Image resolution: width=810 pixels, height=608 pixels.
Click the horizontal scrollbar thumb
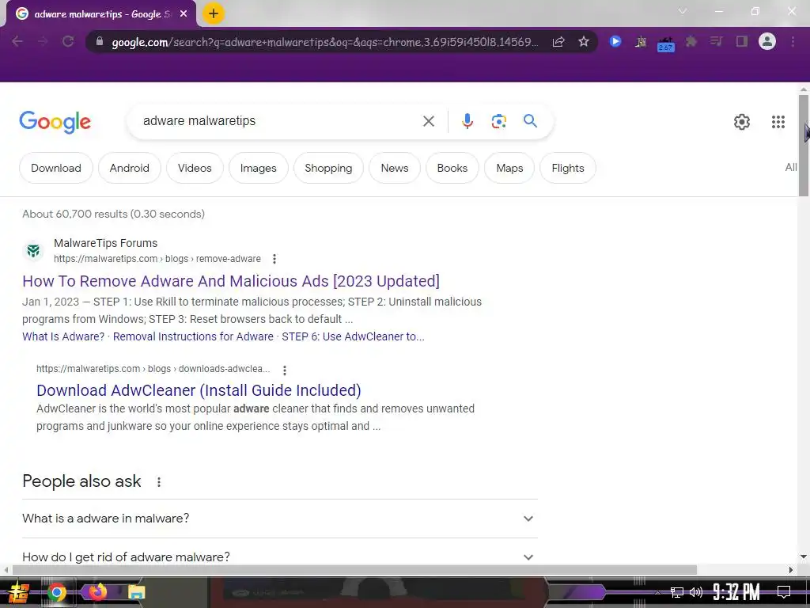click(x=354, y=570)
